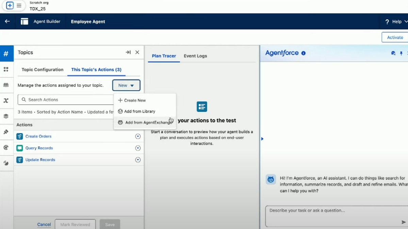
Task: Collapse the Topics panel using the arrow icon
Action: tap(128, 52)
